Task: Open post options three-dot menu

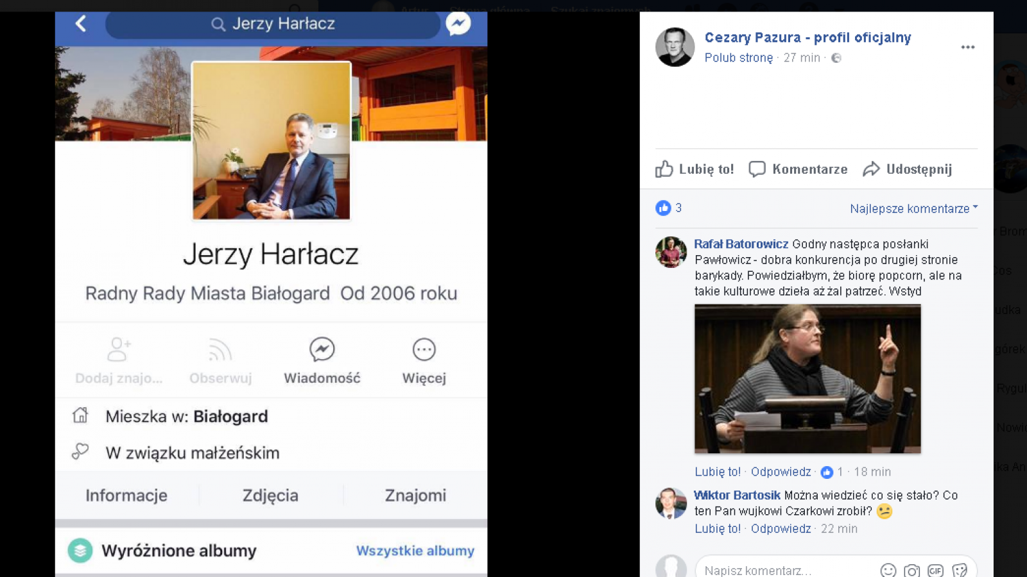Action: 968,47
